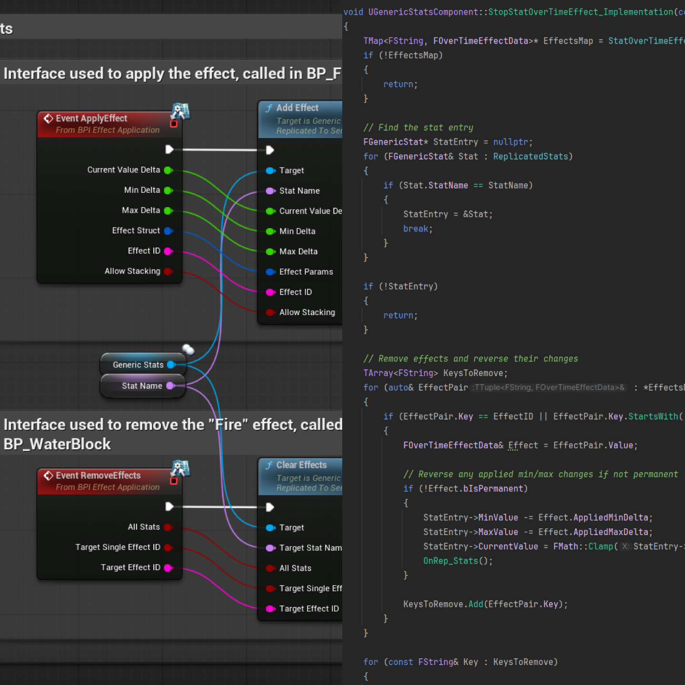Select the Add Effect function node title
Screen dimensions: 685x685
pyautogui.click(x=298, y=108)
